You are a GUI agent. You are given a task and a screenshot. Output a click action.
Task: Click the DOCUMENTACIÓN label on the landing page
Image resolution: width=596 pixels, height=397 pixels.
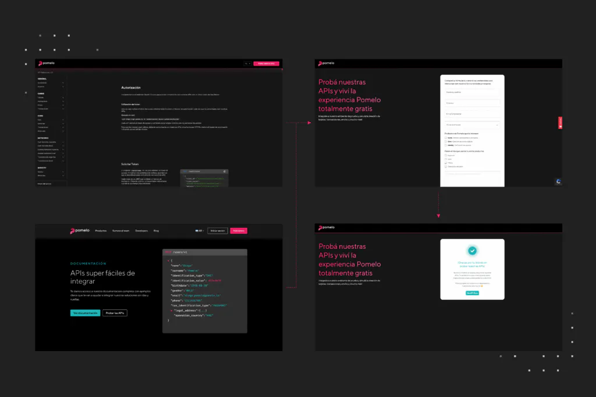coord(88,263)
